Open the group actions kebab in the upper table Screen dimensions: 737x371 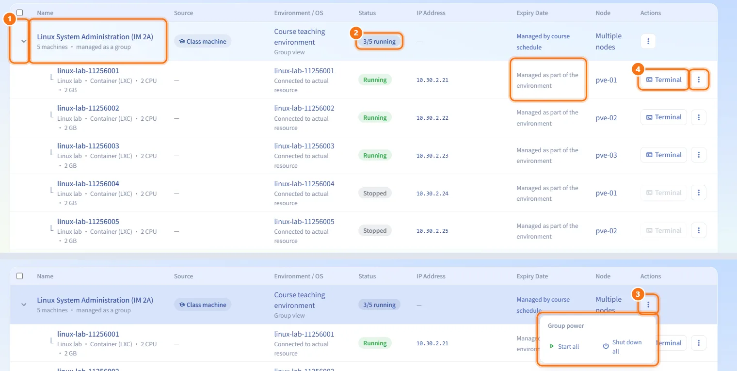point(648,41)
